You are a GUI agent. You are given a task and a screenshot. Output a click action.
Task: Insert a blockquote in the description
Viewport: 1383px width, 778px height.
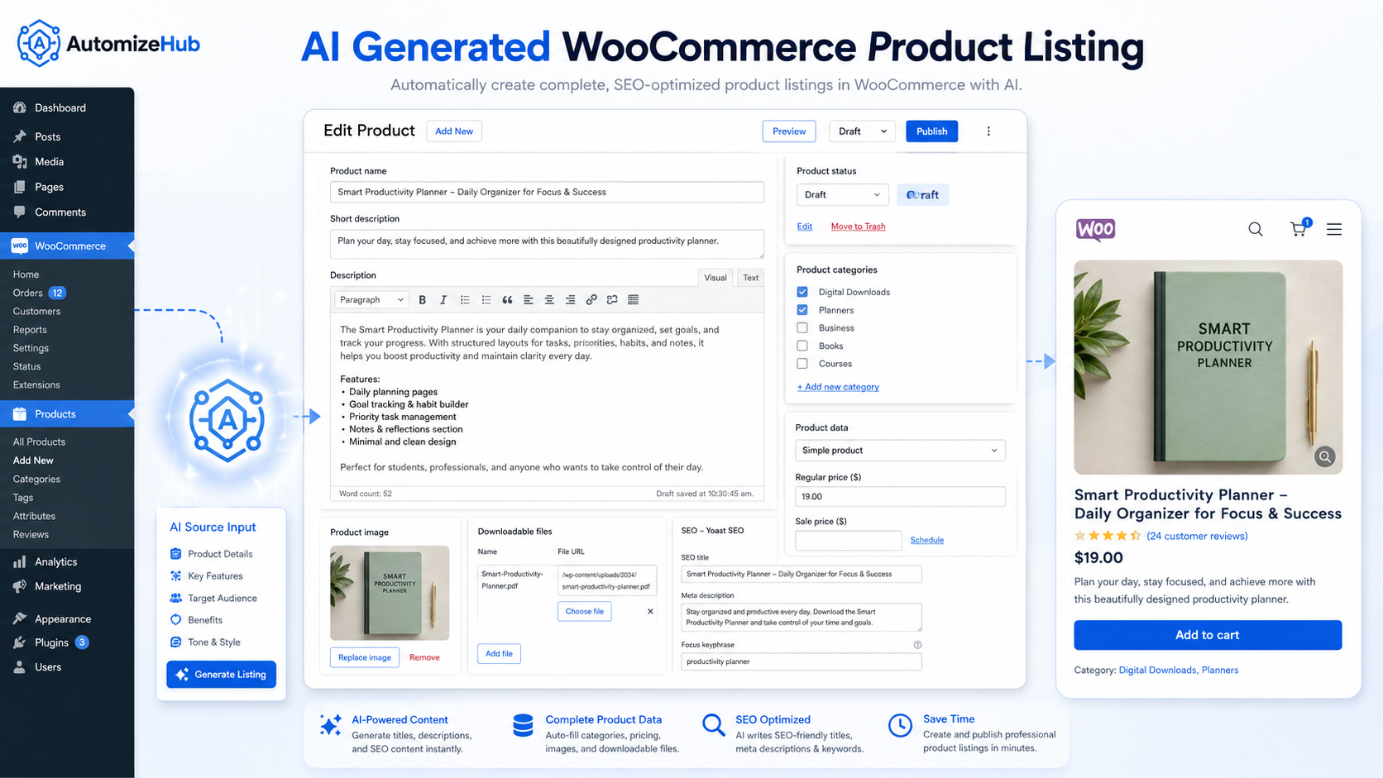tap(507, 300)
